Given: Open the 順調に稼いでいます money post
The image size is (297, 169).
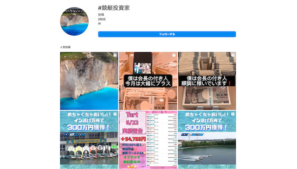Looking at the screenshot, I should pos(207,81).
